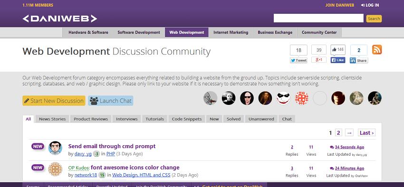Open davy_yg's avatar next to first thread

point(55,148)
